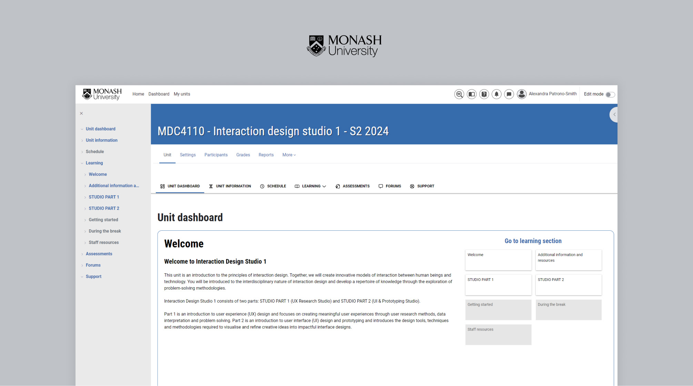Toggle Edit mode switch on

pos(610,94)
